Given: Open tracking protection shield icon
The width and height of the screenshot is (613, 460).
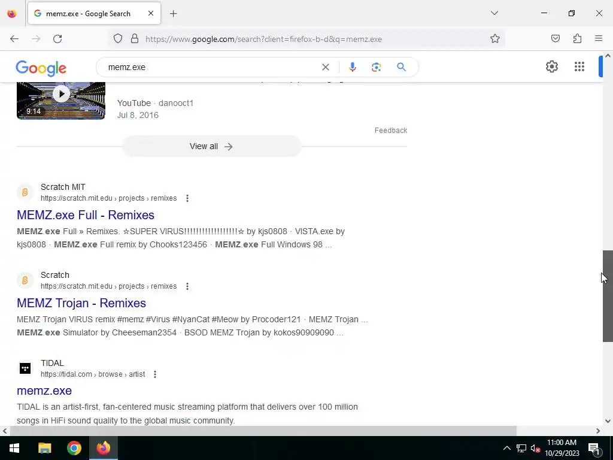Looking at the screenshot, I should (118, 39).
